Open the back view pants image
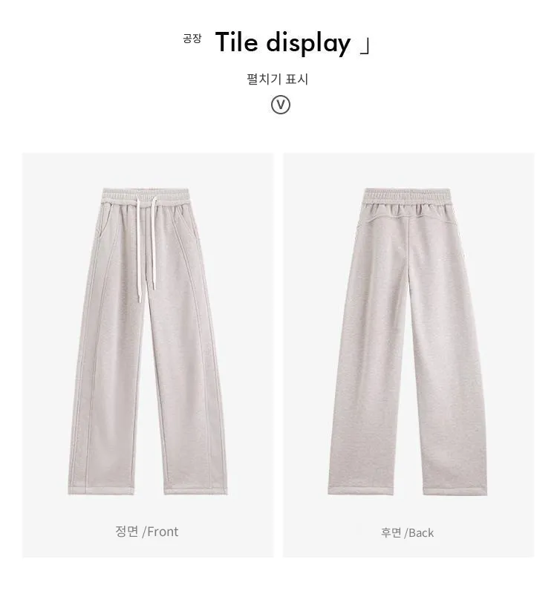This screenshot has width=557, height=594. [408, 341]
